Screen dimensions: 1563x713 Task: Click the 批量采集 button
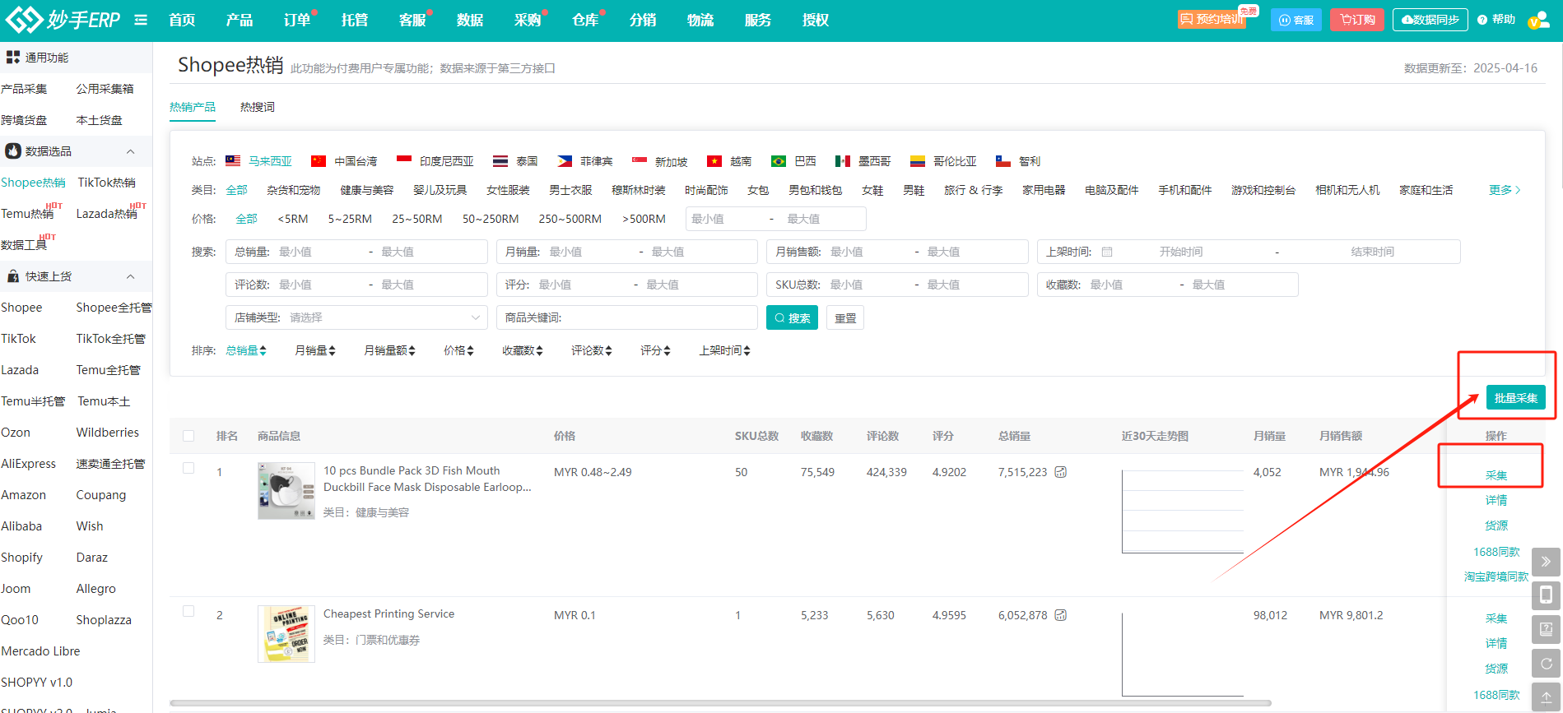[1515, 397]
